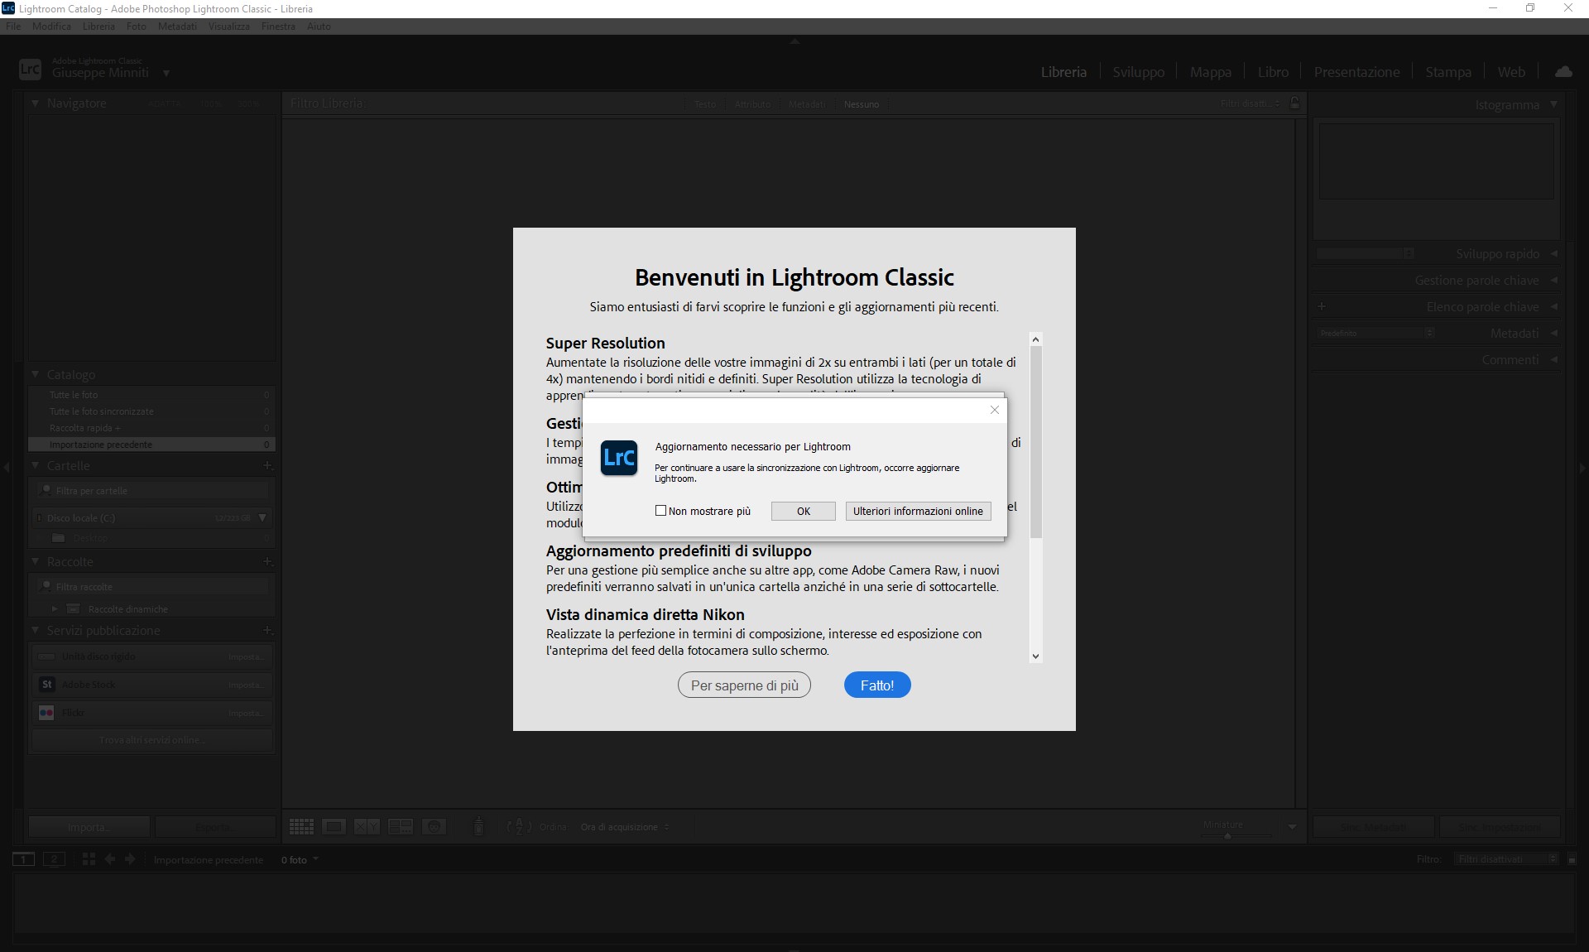Click the Importa button
This screenshot has width=1589, height=952.
[x=89, y=827]
